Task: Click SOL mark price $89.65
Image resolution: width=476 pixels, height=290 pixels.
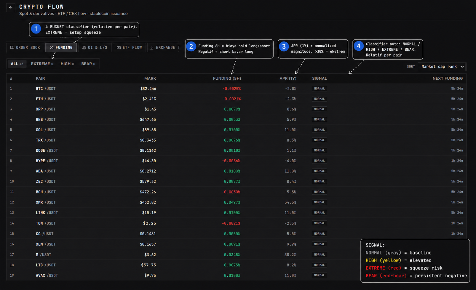Action: point(149,130)
